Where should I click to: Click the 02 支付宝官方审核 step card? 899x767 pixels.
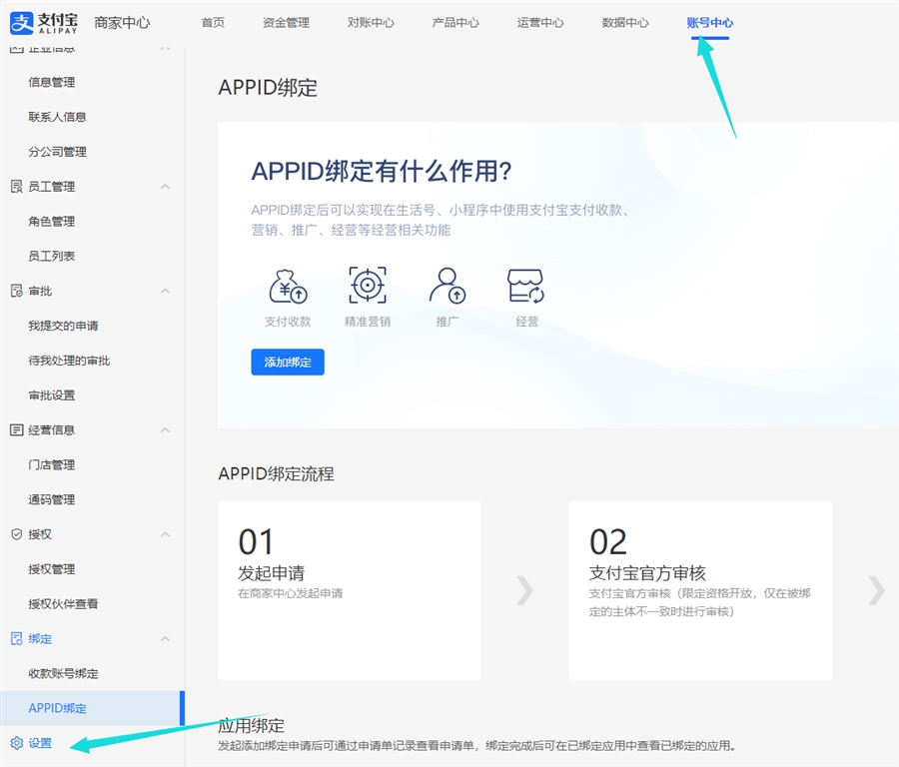coord(700,590)
